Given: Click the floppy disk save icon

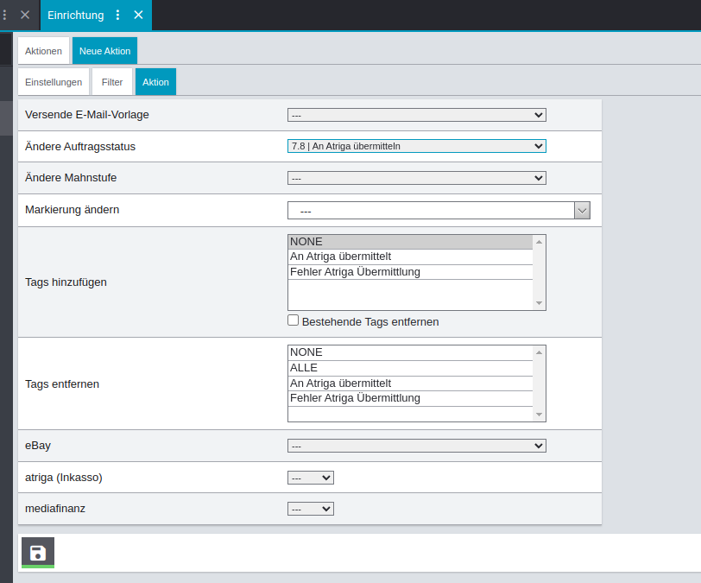Looking at the screenshot, I should [x=38, y=553].
